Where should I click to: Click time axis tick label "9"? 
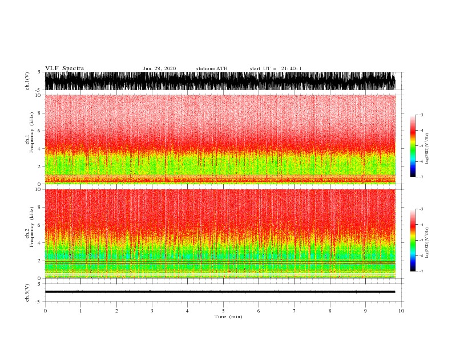365,311
